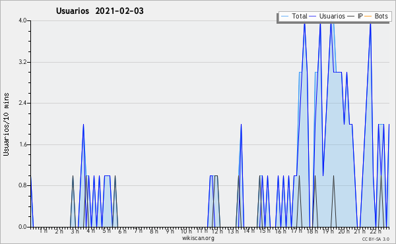Click the y-axis label 'Usuarios/10 mins'

[x=6, y=124]
